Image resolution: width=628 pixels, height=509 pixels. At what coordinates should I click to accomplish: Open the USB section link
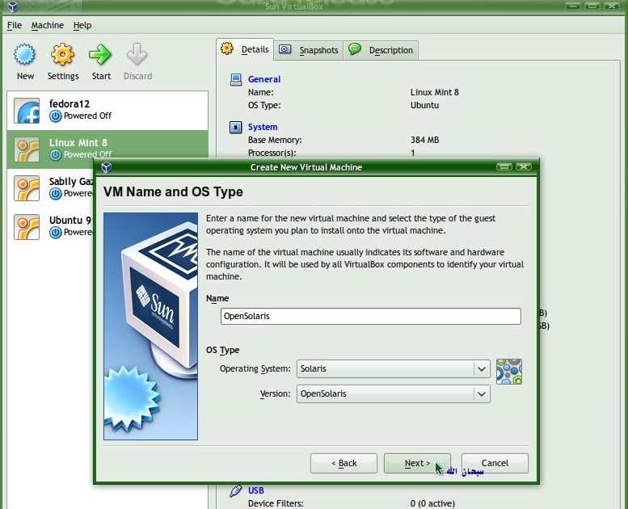(x=256, y=490)
